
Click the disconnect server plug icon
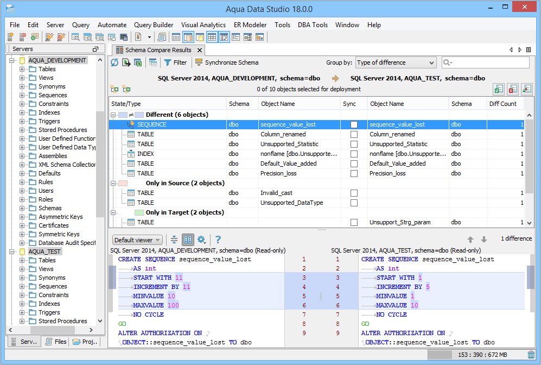(61, 37)
